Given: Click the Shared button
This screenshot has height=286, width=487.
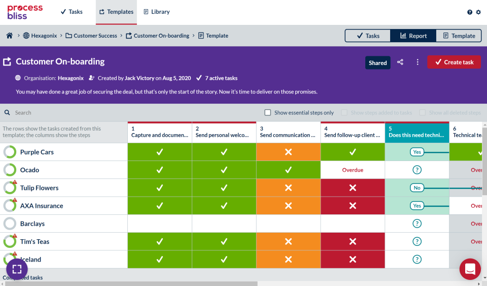Looking at the screenshot, I should click(x=377, y=63).
